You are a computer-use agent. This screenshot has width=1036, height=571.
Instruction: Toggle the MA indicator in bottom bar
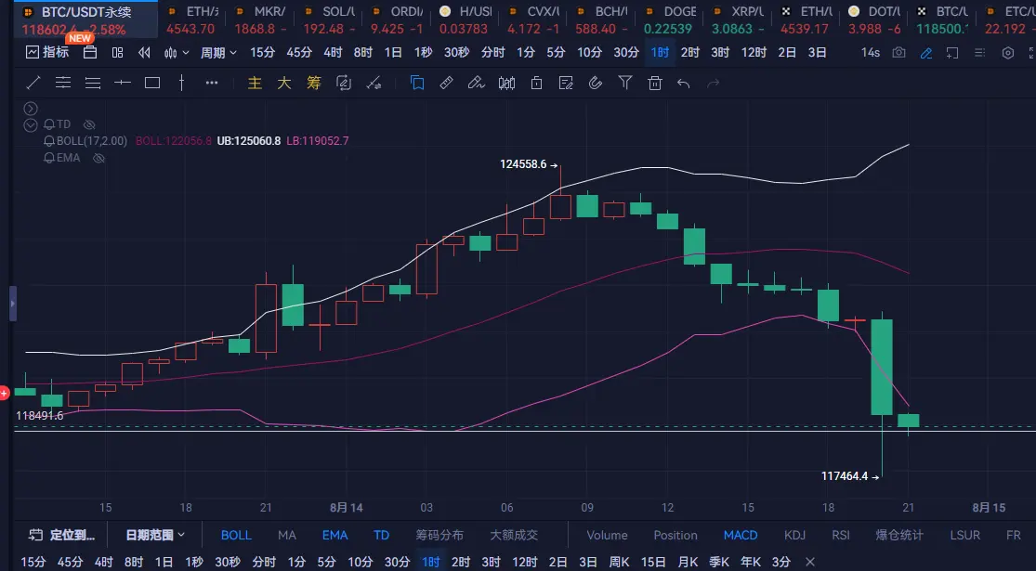pos(287,535)
